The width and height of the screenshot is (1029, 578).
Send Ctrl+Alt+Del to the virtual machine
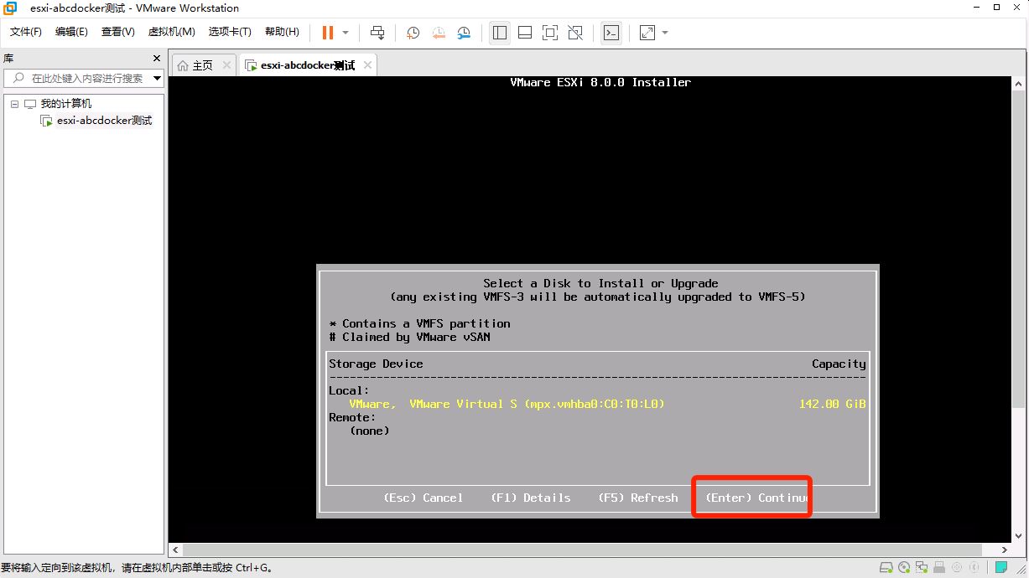377,33
